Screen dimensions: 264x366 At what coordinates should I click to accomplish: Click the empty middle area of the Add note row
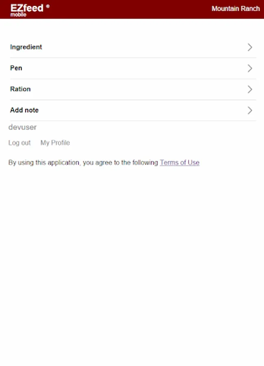tap(134, 111)
